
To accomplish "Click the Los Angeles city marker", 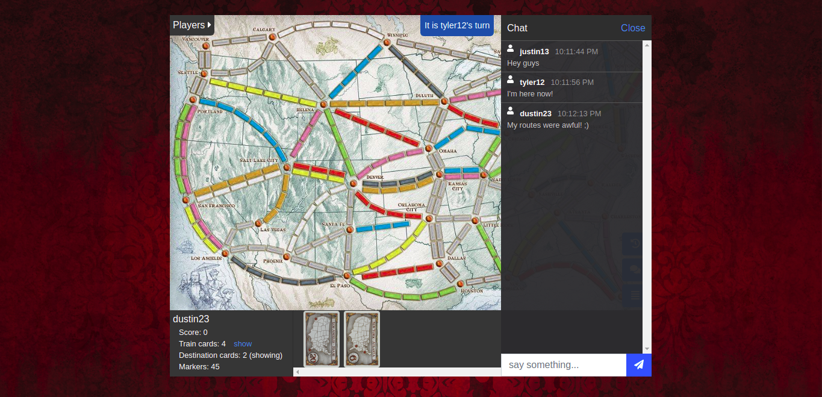I will 225,254.
